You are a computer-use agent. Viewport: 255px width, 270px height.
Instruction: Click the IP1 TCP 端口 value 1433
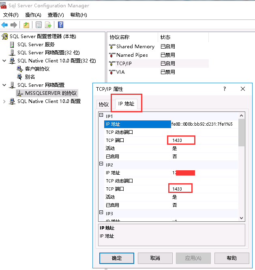click(177, 140)
